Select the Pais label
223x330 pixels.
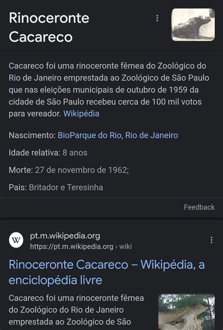pyautogui.click(x=18, y=187)
